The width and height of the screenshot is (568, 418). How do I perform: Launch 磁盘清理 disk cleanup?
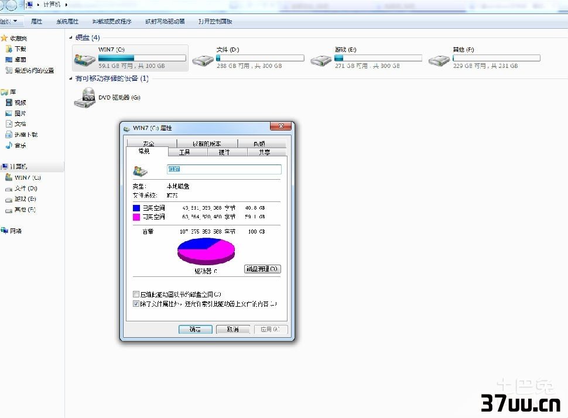(x=262, y=269)
